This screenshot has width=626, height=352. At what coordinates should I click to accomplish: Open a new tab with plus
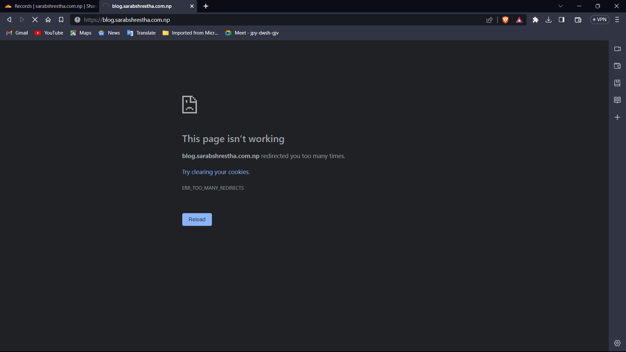click(x=206, y=6)
